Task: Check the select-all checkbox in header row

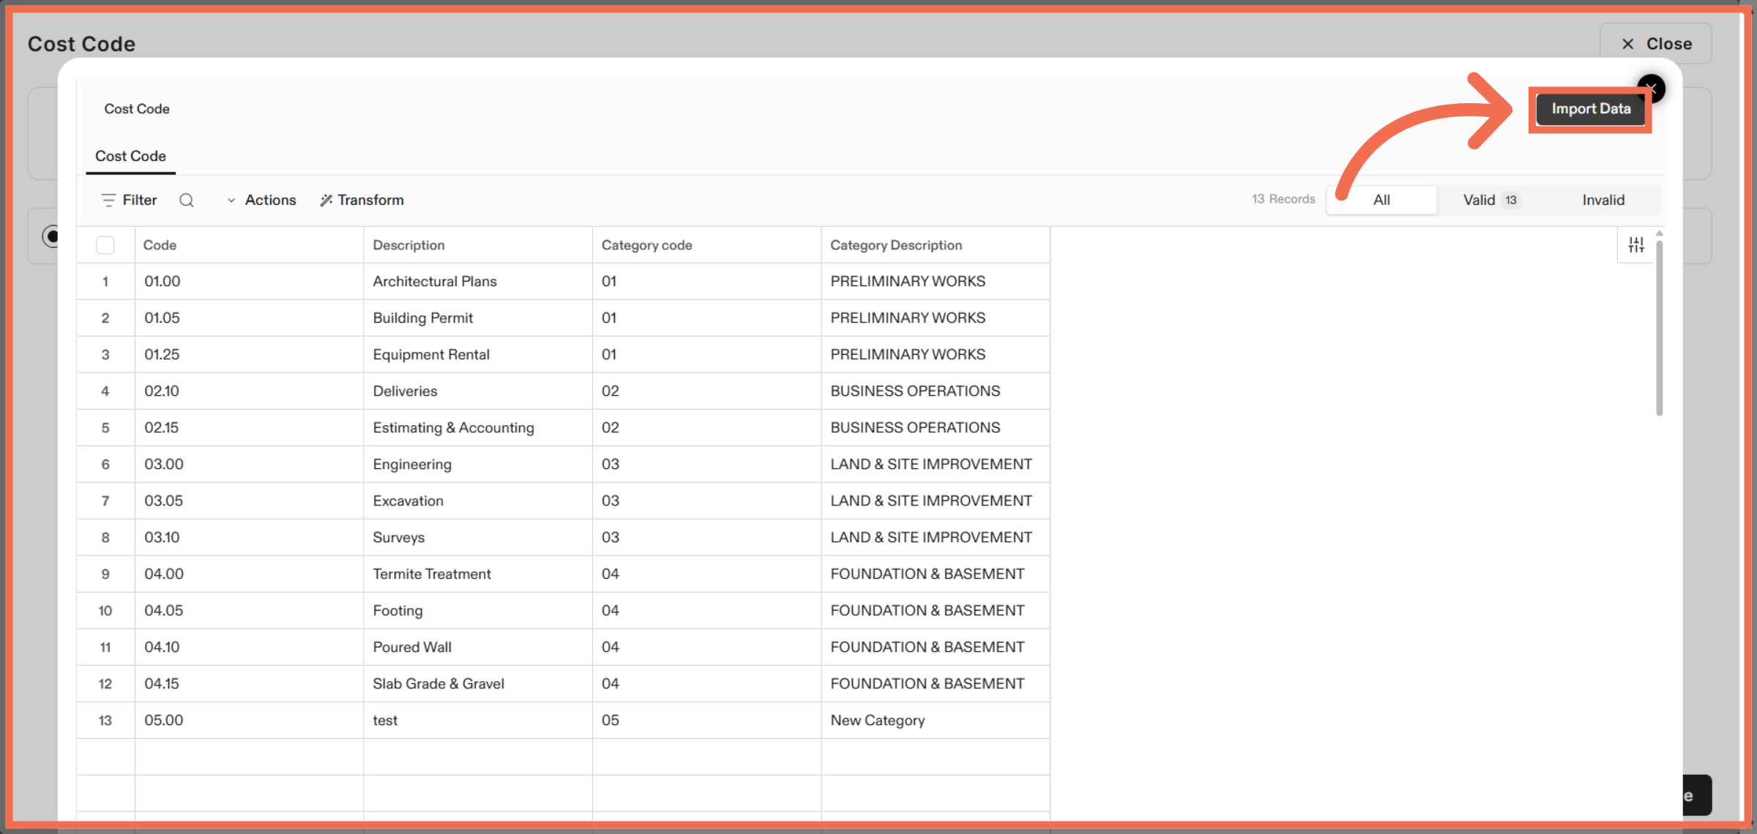Action: click(x=105, y=245)
